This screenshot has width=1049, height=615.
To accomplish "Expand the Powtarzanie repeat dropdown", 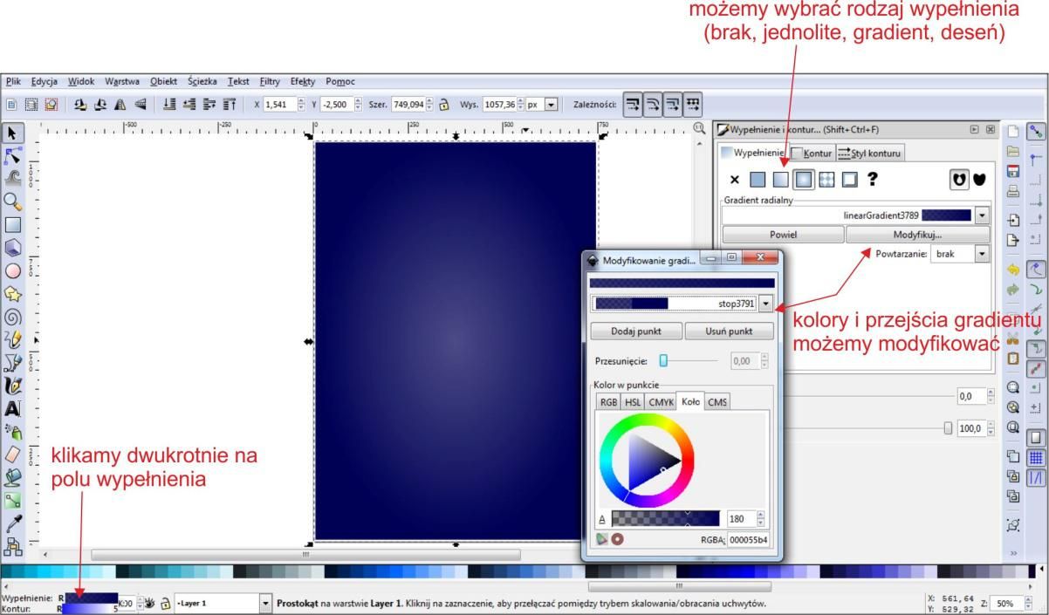I will pyautogui.click(x=983, y=254).
